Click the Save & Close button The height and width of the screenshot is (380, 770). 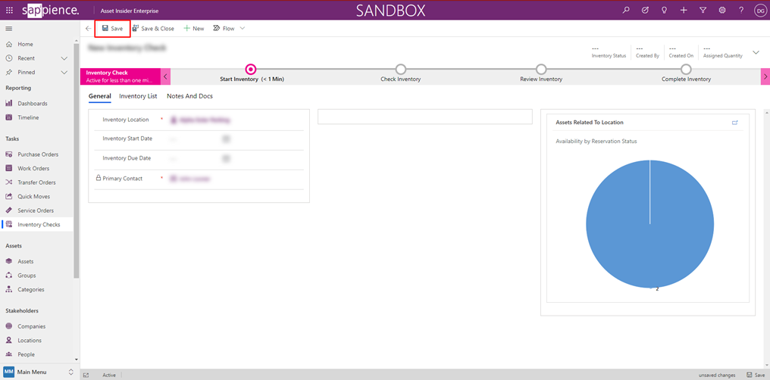pyautogui.click(x=153, y=29)
